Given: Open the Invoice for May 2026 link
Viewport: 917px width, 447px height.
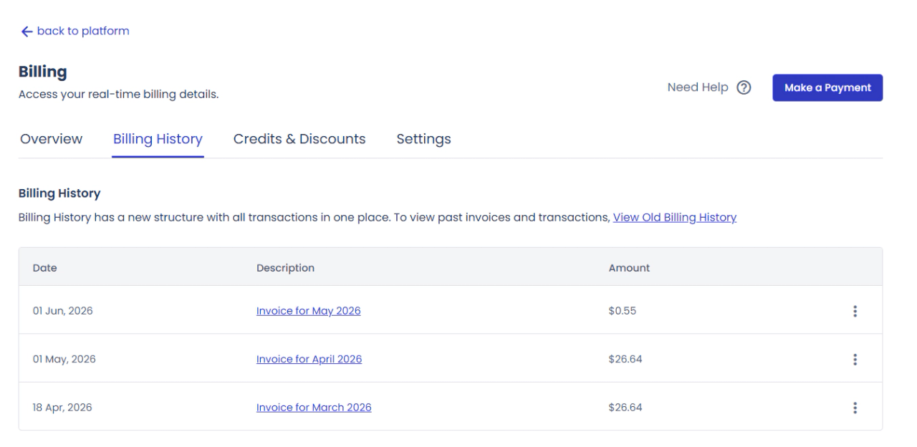Looking at the screenshot, I should 309,311.
